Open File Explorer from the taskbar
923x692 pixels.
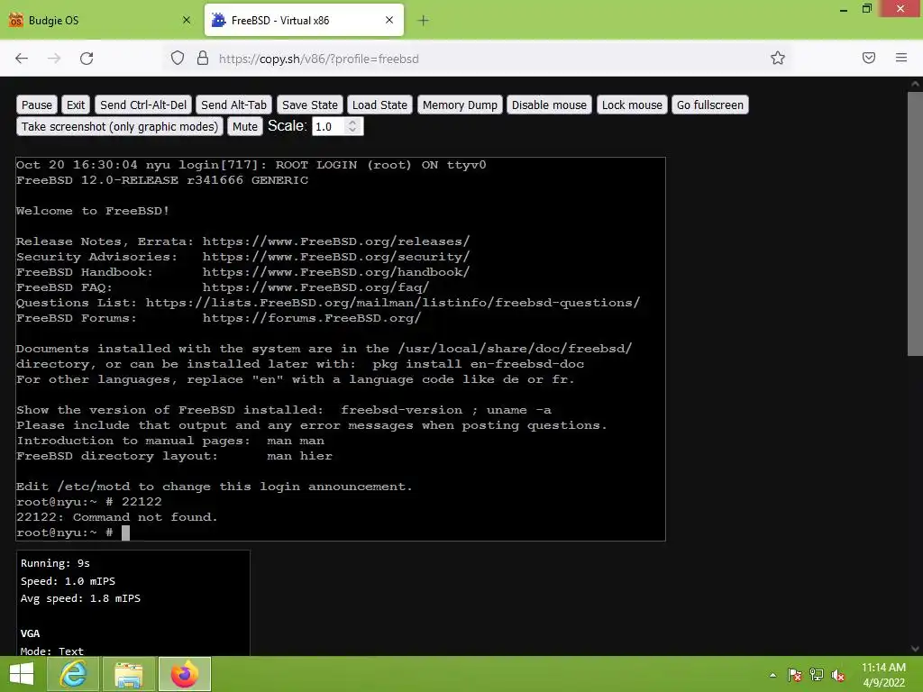[128, 674]
